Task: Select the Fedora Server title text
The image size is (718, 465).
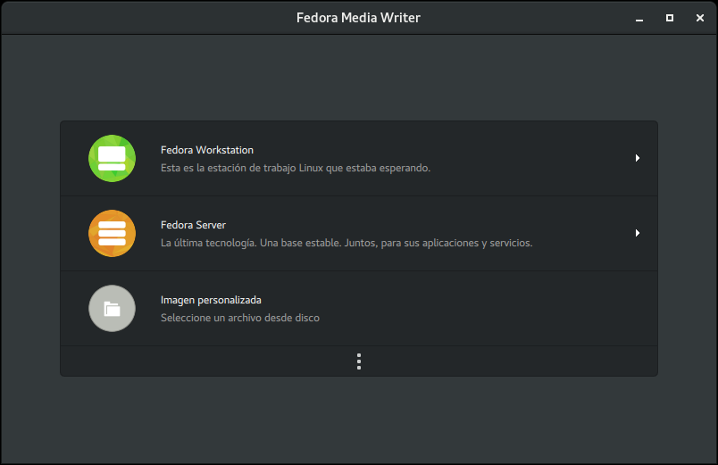Action: pyautogui.click(x=193, y=225)
